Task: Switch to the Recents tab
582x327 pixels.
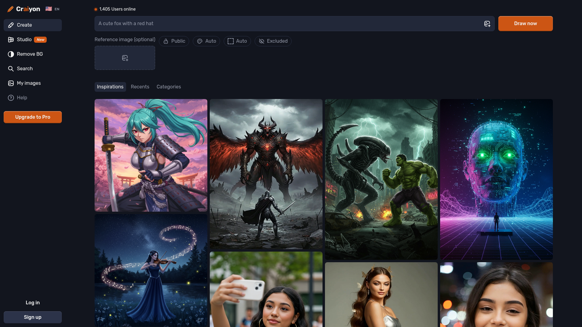Action: [140, 87]
